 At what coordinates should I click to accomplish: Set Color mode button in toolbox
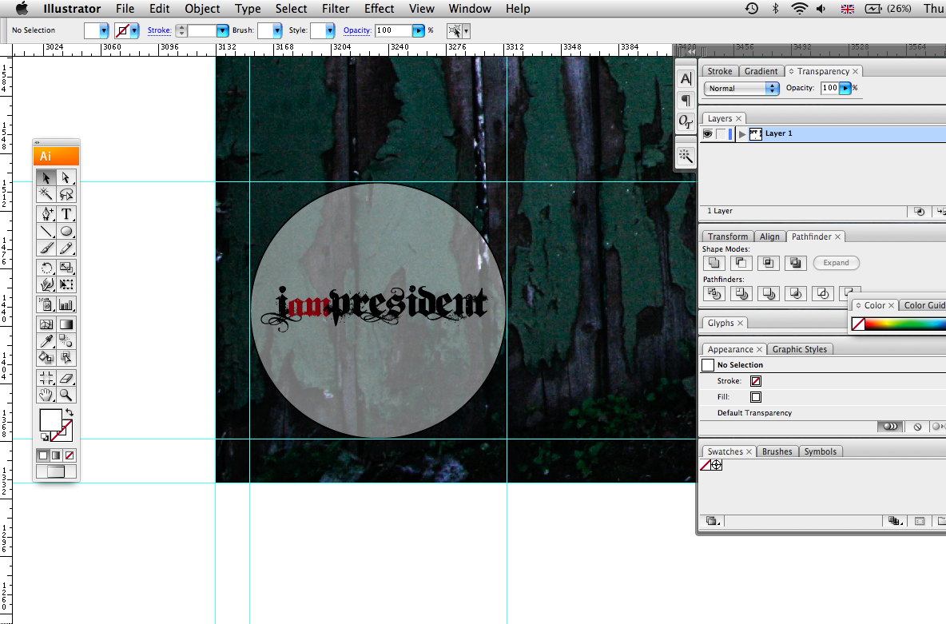click(43, 455)
